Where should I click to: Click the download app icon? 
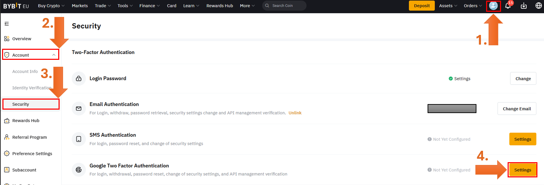coord(524,6)
